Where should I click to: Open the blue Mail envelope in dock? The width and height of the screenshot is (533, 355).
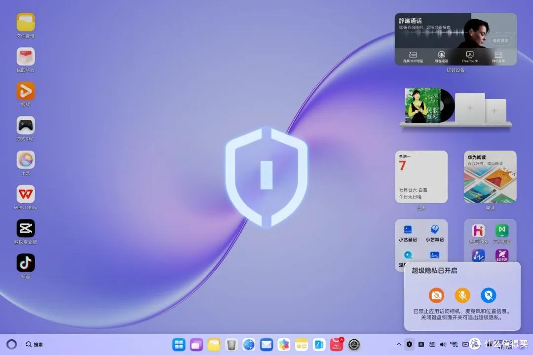point(266,345)
